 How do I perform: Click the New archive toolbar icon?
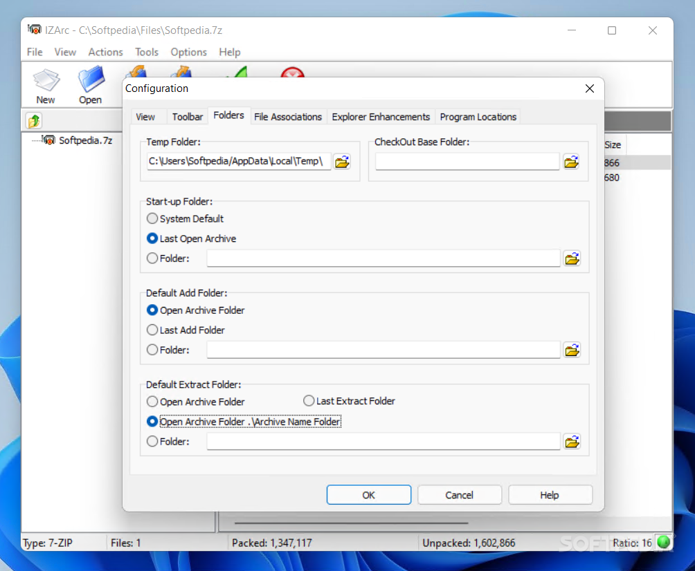click(x=46, y=86)
